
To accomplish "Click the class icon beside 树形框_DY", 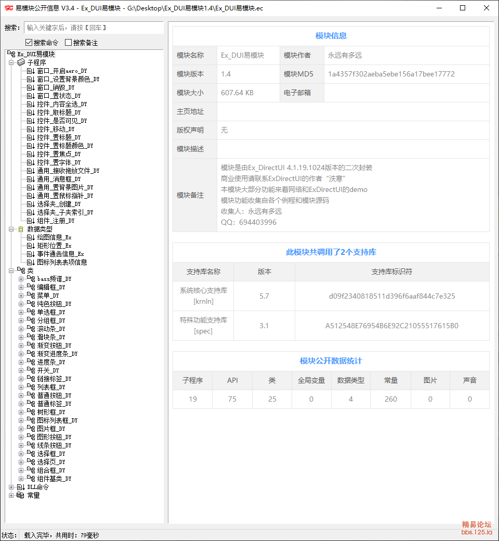I will [31, 412].
